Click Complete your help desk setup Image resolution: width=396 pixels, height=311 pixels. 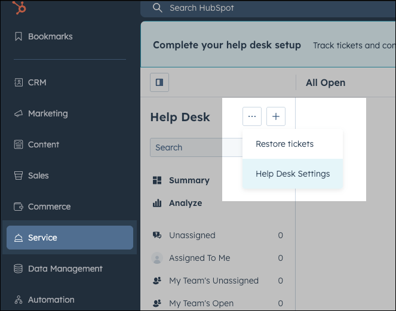(227, 45)
